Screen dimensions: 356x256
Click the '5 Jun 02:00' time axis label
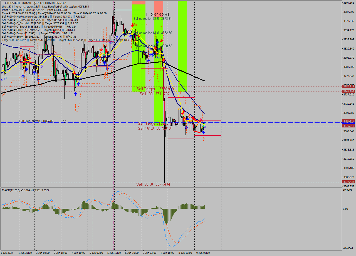coord(96,253)
